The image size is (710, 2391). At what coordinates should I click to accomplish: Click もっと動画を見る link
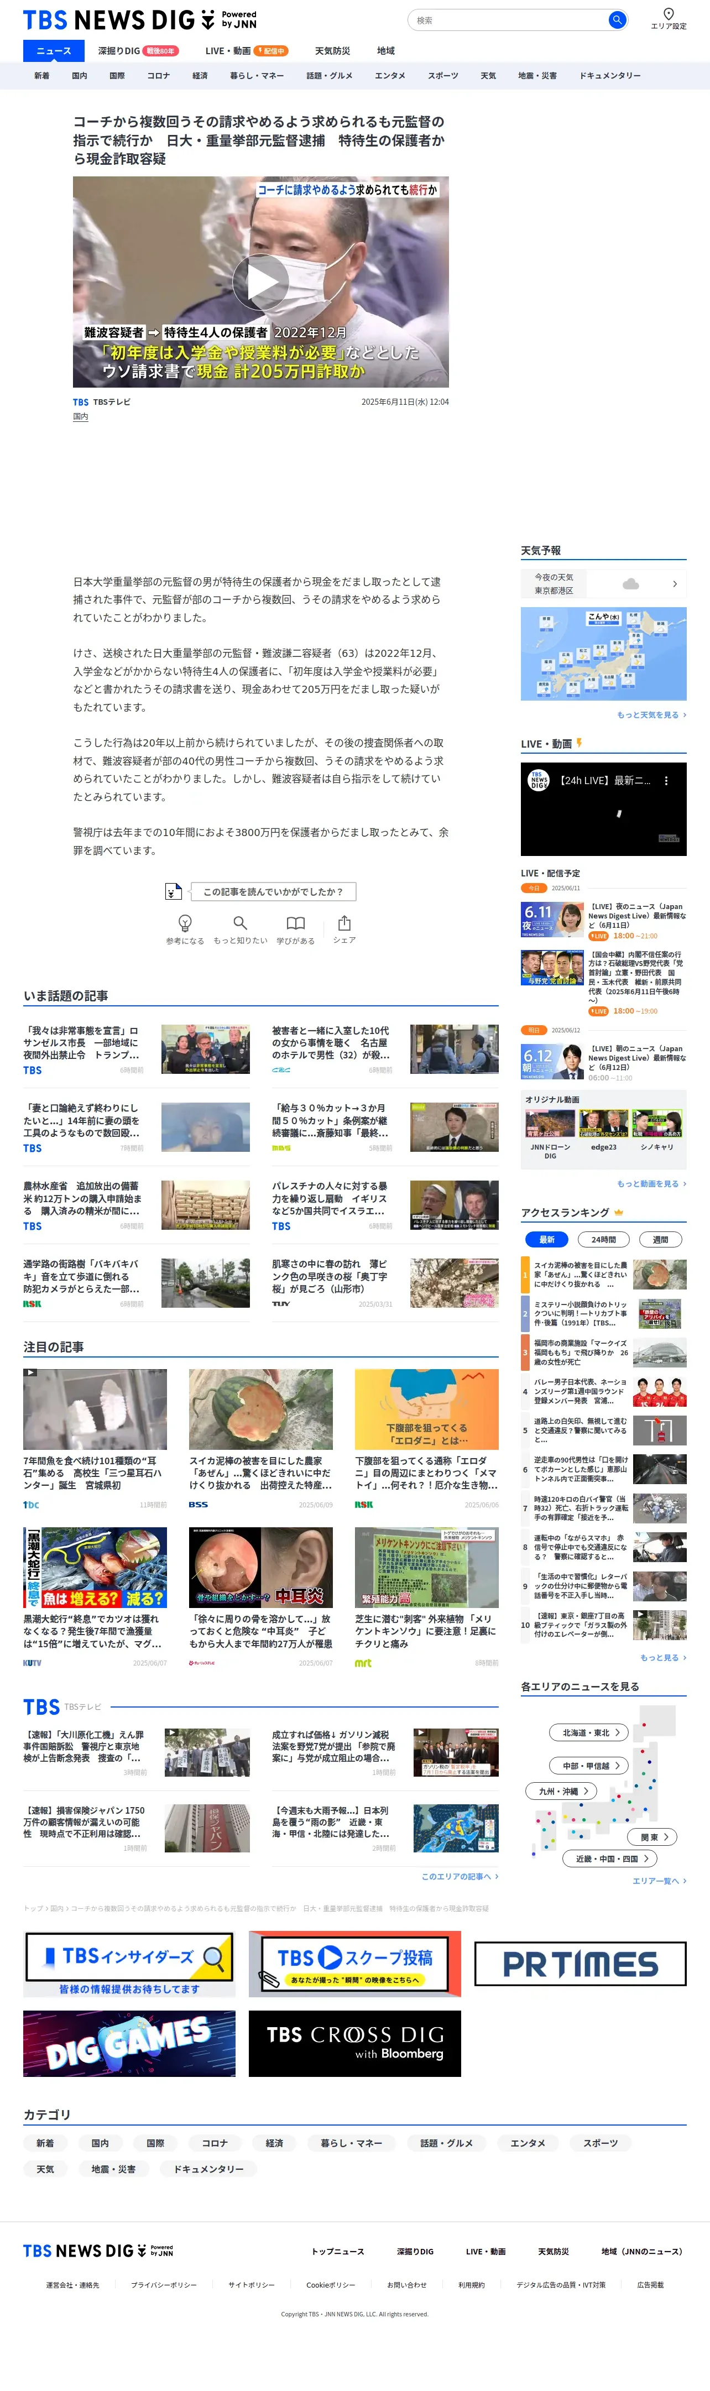pos(651,1183)
